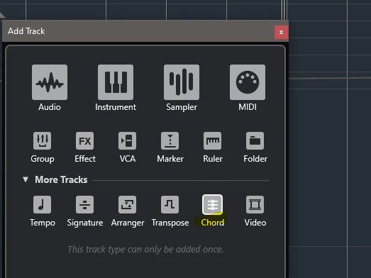The height and width of the screenshot is (278, 371).
Task: Close the Add Track dialog
Action: pyautogui.click(x=281, y=32)
